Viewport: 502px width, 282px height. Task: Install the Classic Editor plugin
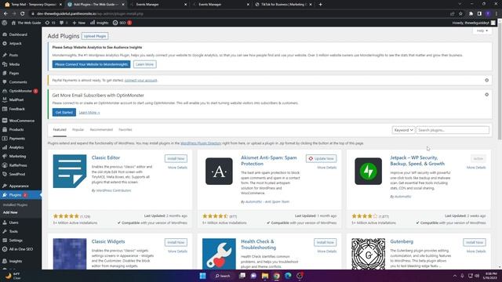coord(176,158)
